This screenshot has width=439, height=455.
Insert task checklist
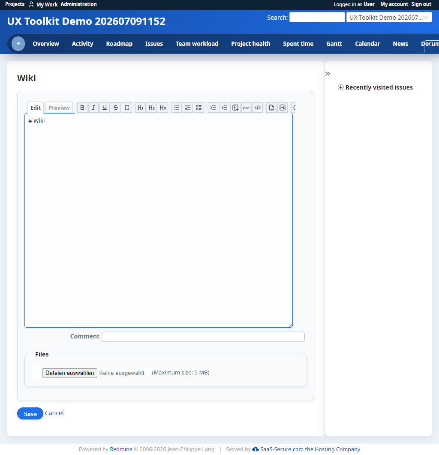[x=199, y=108]
